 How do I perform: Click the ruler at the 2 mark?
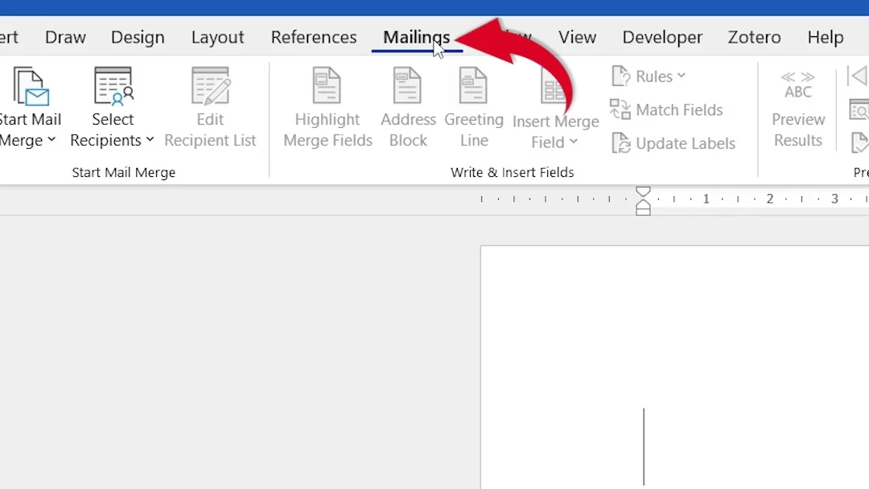coord(769,199)
